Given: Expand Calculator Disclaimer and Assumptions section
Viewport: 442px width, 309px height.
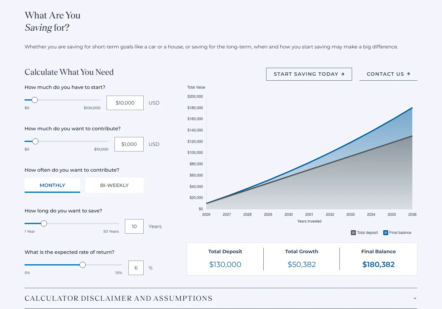Looking at the screenshot, I should 221,298.
